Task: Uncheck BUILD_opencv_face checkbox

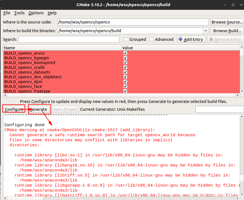Action: tap(125, 86)
